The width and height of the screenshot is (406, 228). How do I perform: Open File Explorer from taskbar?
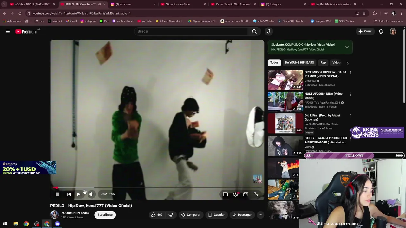tap(16, 224)
